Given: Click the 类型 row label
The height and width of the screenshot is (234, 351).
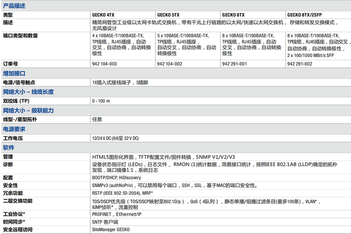Looking at the screenshot, I should click(x=8, y=15).
